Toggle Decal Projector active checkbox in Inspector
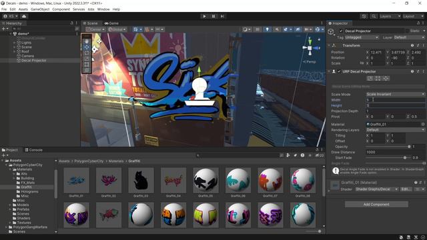The width and height of the screenshot is (427, 240). 341,31
